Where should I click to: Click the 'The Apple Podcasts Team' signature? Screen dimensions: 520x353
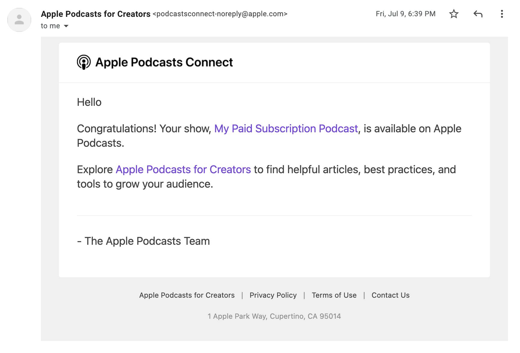pos(143,241)
